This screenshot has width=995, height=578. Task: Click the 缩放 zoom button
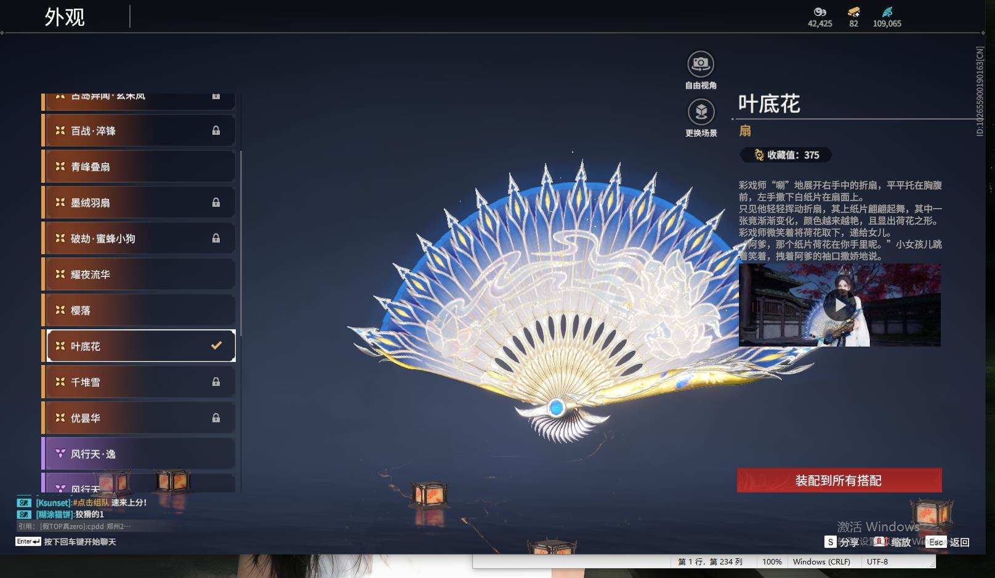click(x=893, y=542)
